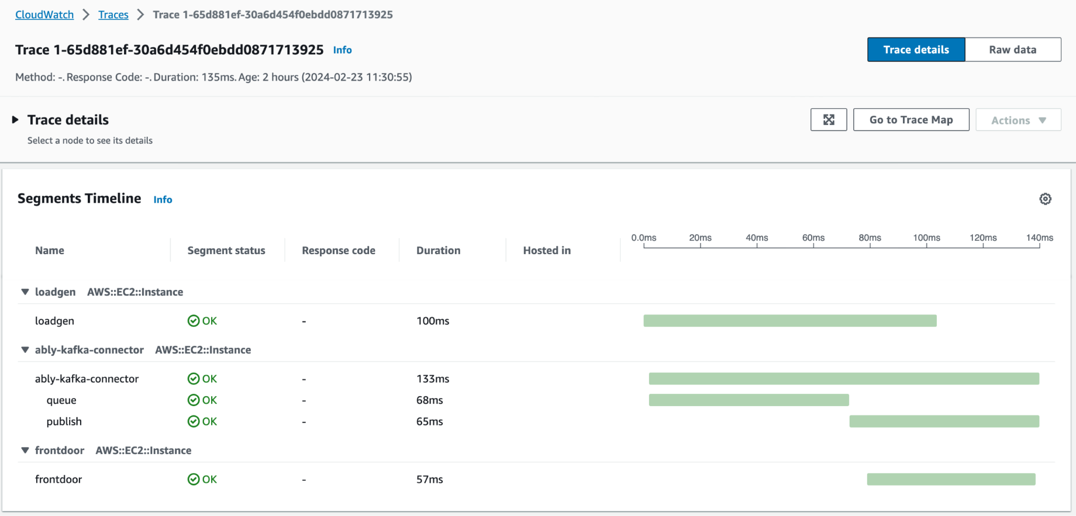
Task: Click OK status icon in publish row
Action: tap(194, 421)
